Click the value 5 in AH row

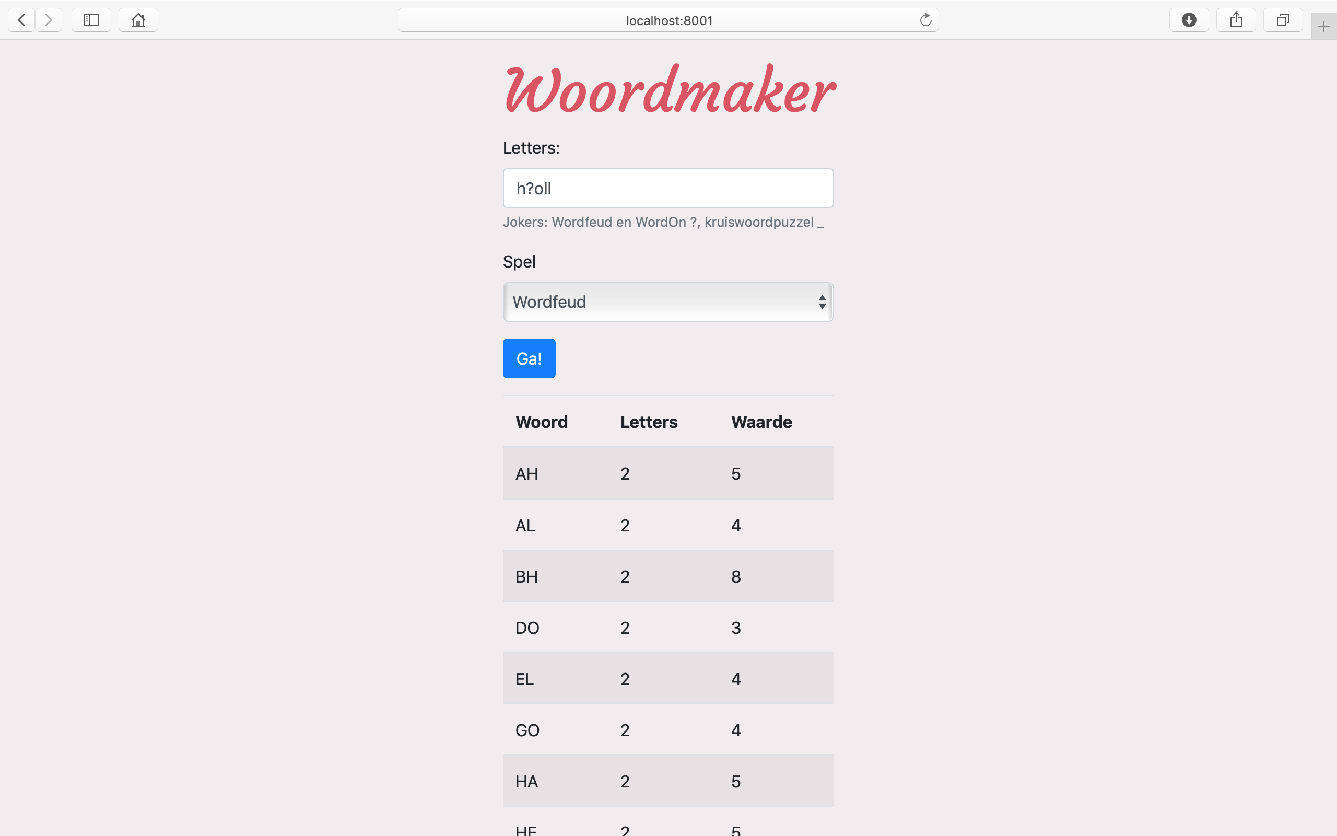click(736, 474)
